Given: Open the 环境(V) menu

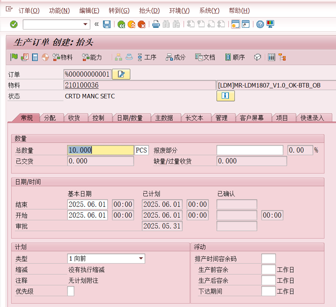Looking at the screenshot, I should [179, 11].
